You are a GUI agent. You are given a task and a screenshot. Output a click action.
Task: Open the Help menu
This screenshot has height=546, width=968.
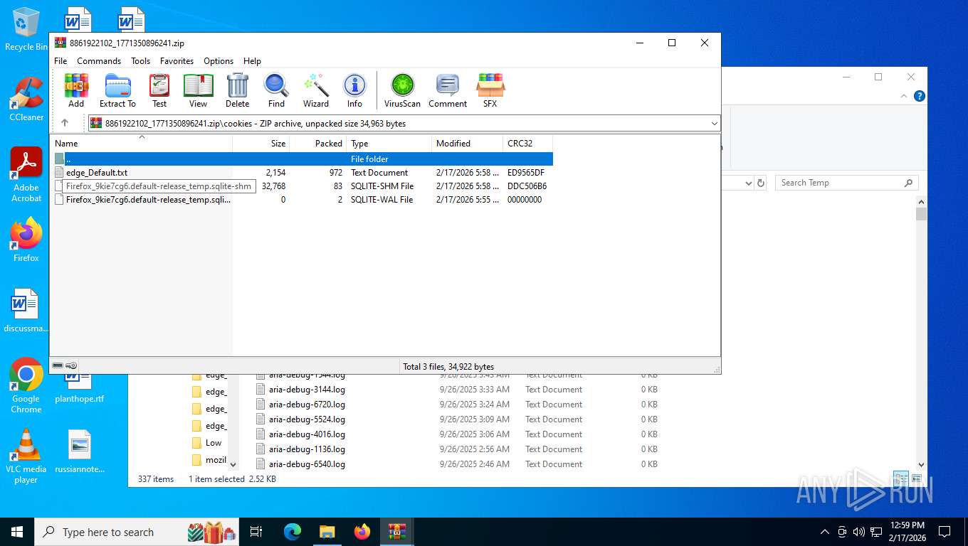tap(252, 61)
